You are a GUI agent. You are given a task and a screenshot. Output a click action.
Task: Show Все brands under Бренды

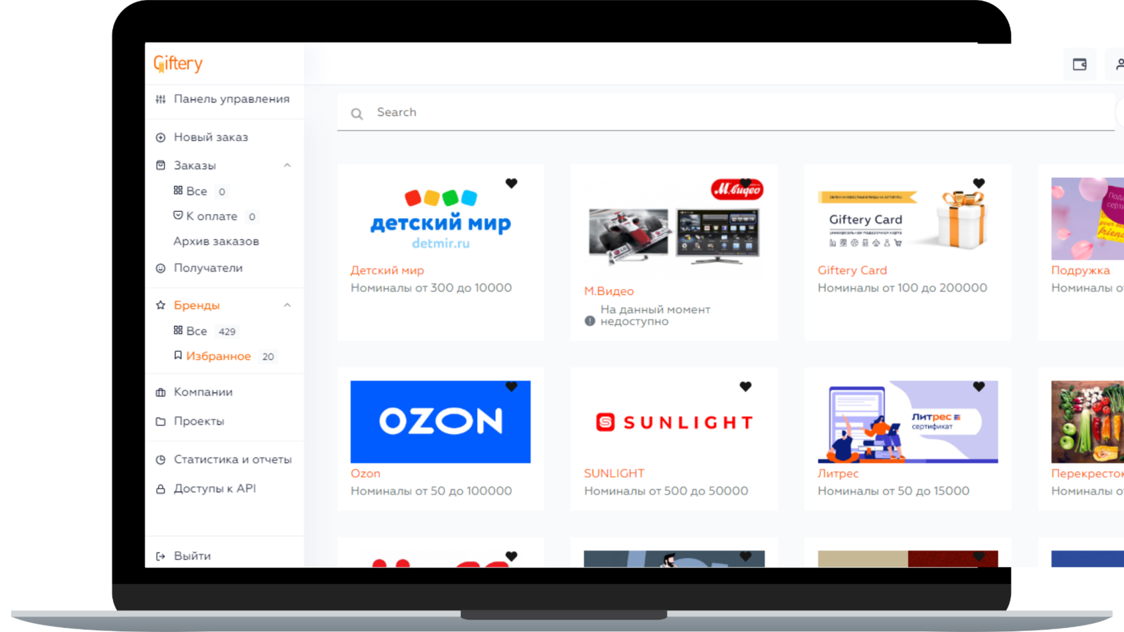(x=197, y=331)
